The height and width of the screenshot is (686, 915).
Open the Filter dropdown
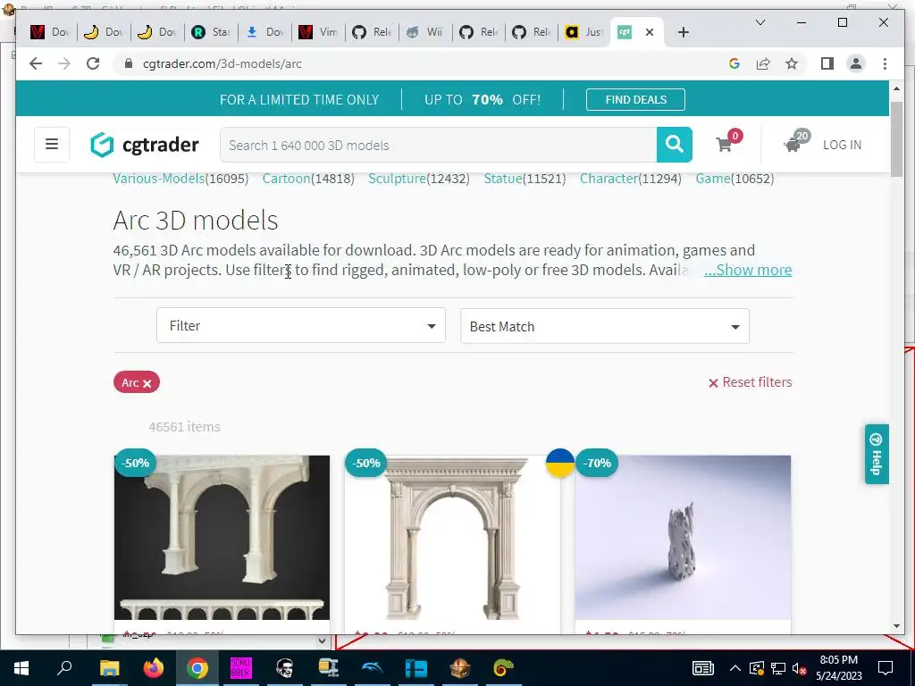click(x=301, y=325)
